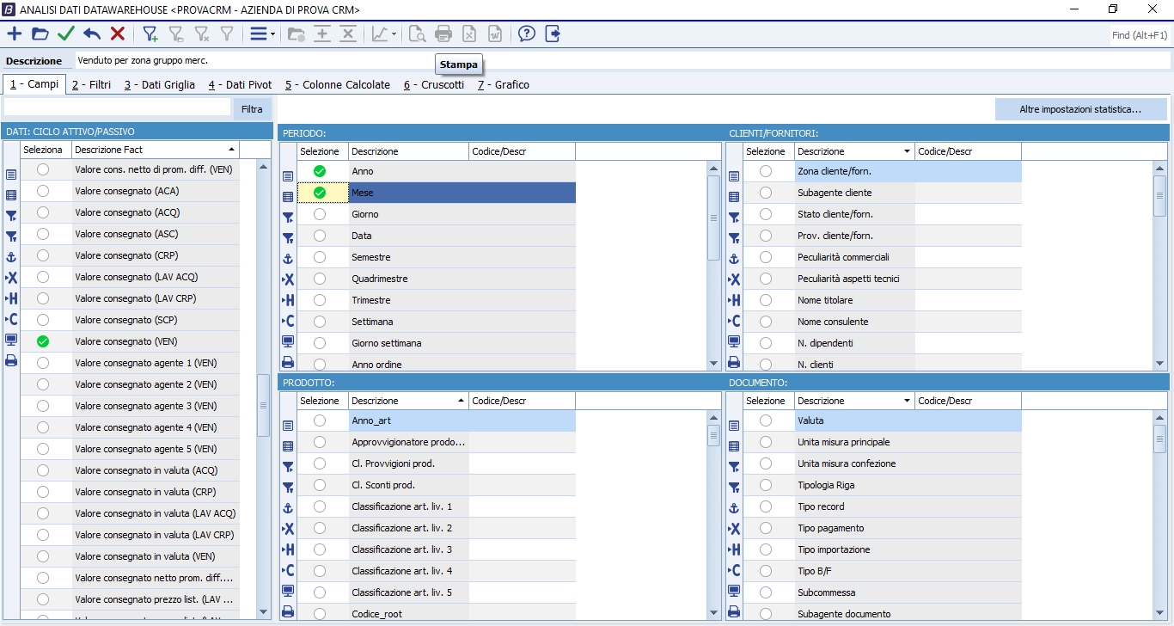Open help with the question mark icon
Screen dimensions: 1174x626
[x=527, y=34]
